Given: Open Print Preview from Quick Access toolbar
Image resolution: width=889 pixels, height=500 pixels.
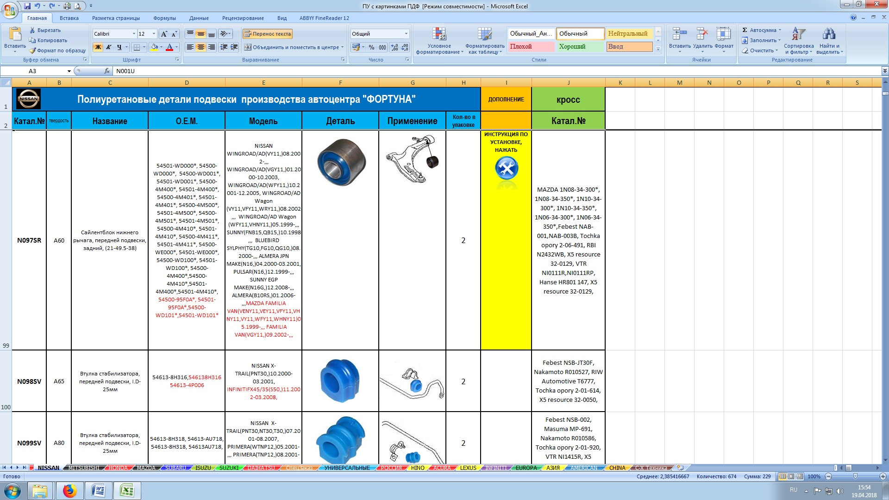Looking at the screenshot, I should (x=77, y=6).
